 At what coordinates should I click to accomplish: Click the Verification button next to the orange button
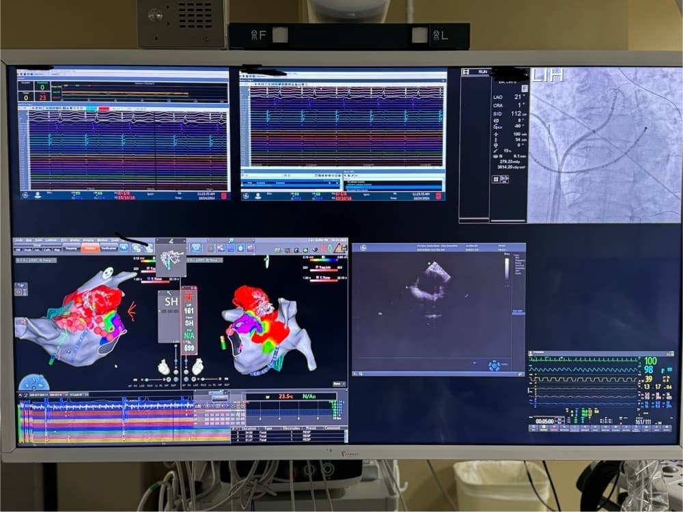point(109,248)
